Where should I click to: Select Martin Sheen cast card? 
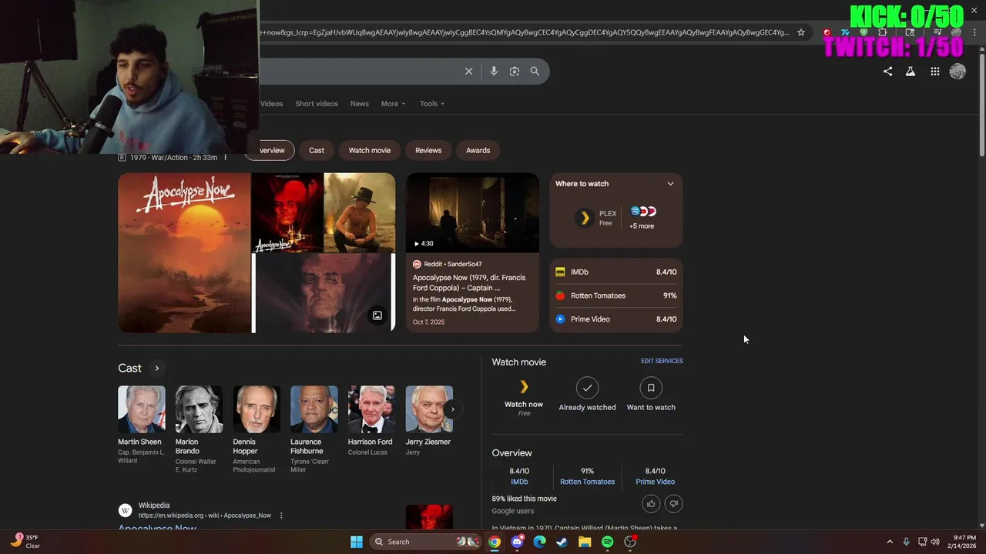(141, 425)
